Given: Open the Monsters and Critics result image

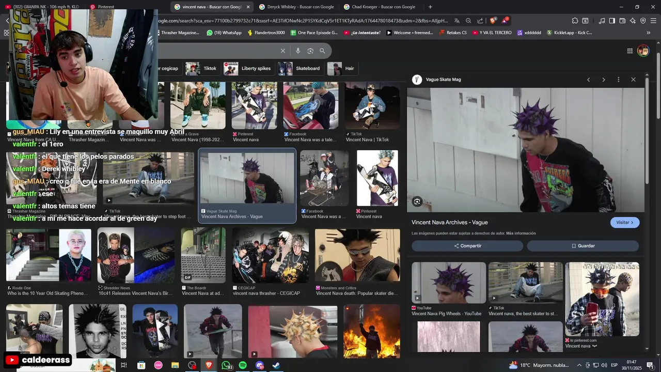Looking at the screenshot, I should tap(357, 256).
